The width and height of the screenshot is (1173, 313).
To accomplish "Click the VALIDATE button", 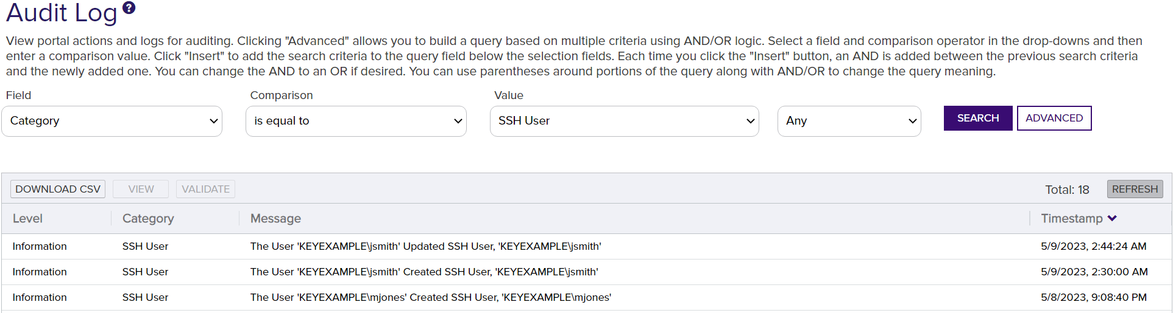I will coord(205,189).
